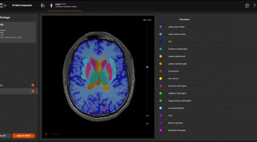
Task: Click the 89 / 176 slice counter
Action: pos(147,20)
